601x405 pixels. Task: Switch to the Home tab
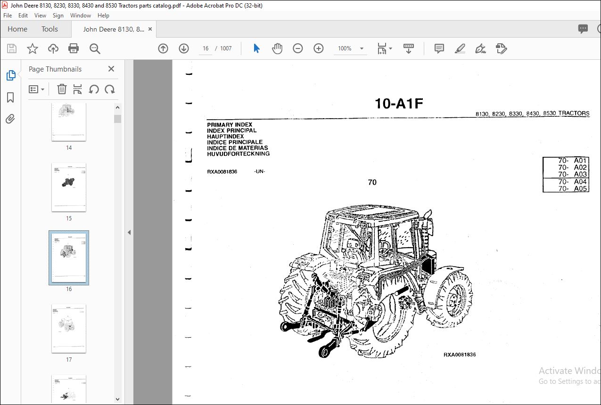click(17, 29)
